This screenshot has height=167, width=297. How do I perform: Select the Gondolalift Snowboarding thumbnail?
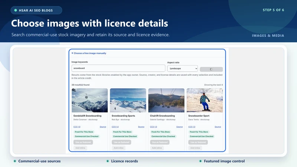coord(89,100)
